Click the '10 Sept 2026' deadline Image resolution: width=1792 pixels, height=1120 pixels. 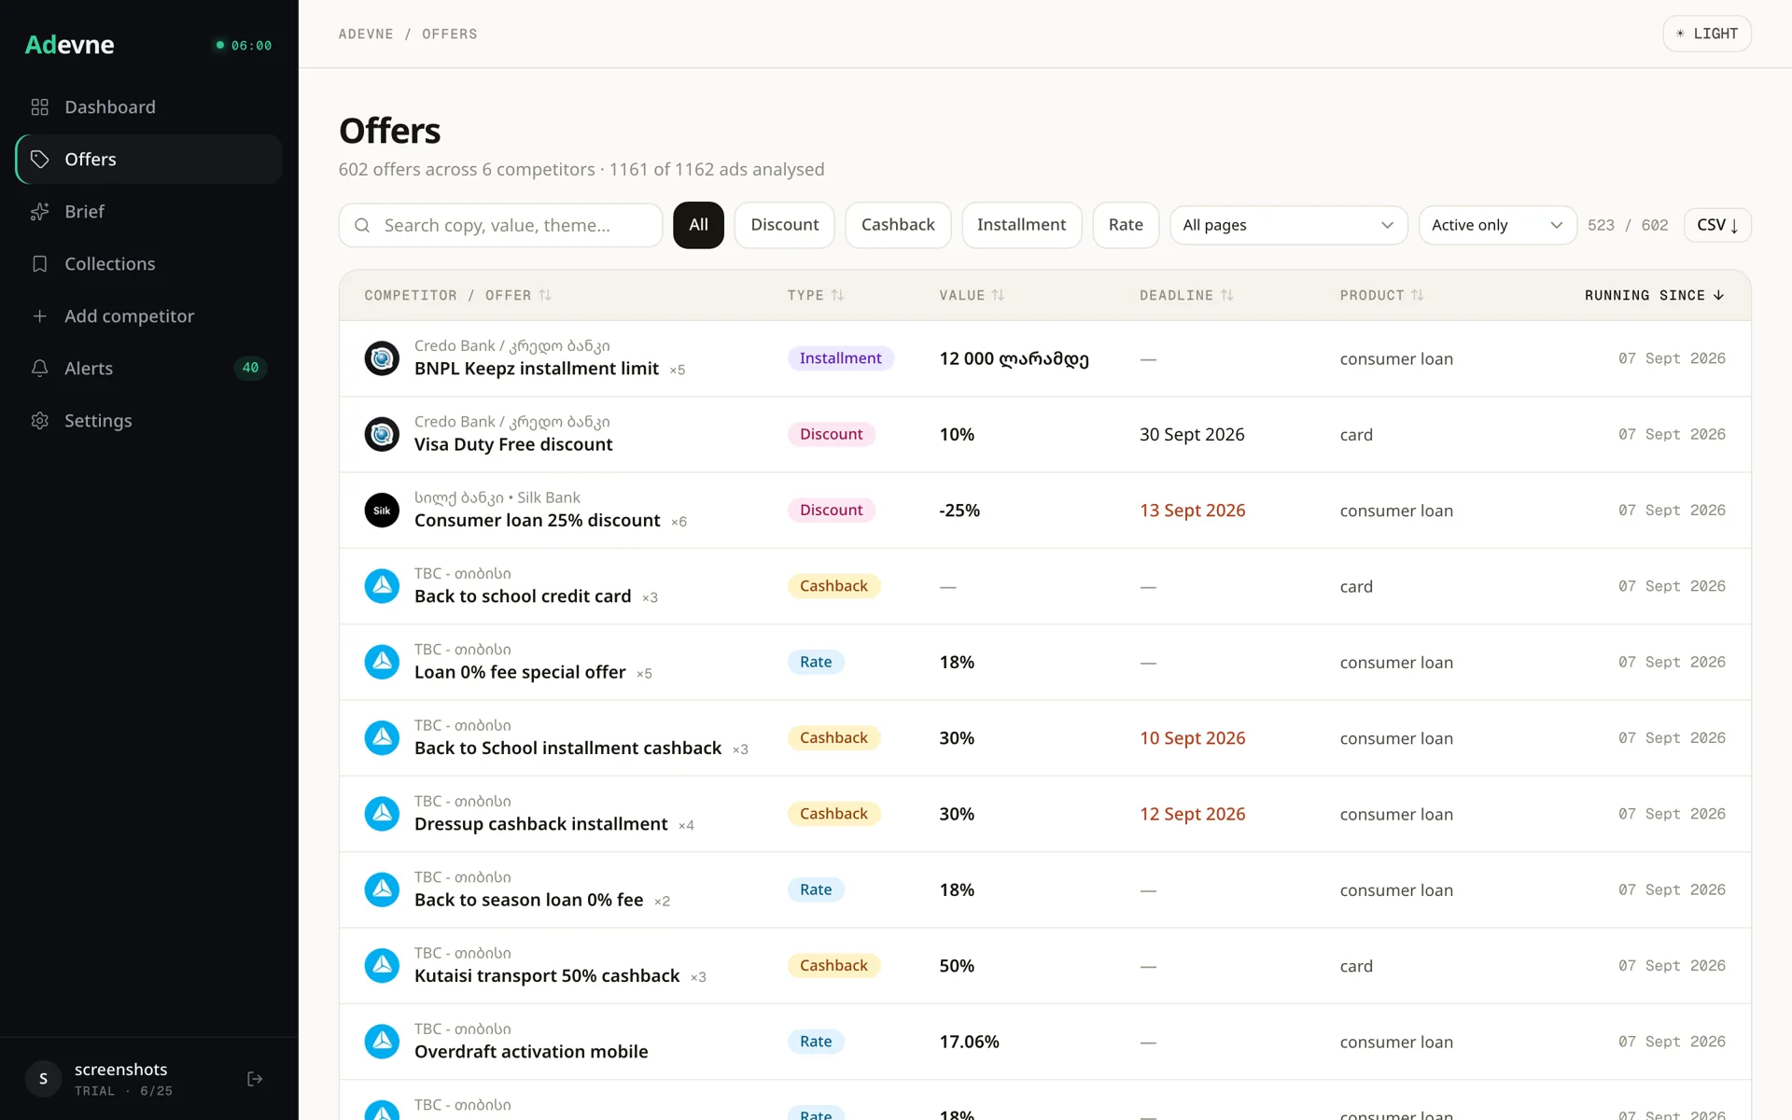(x=1192, y=738)
